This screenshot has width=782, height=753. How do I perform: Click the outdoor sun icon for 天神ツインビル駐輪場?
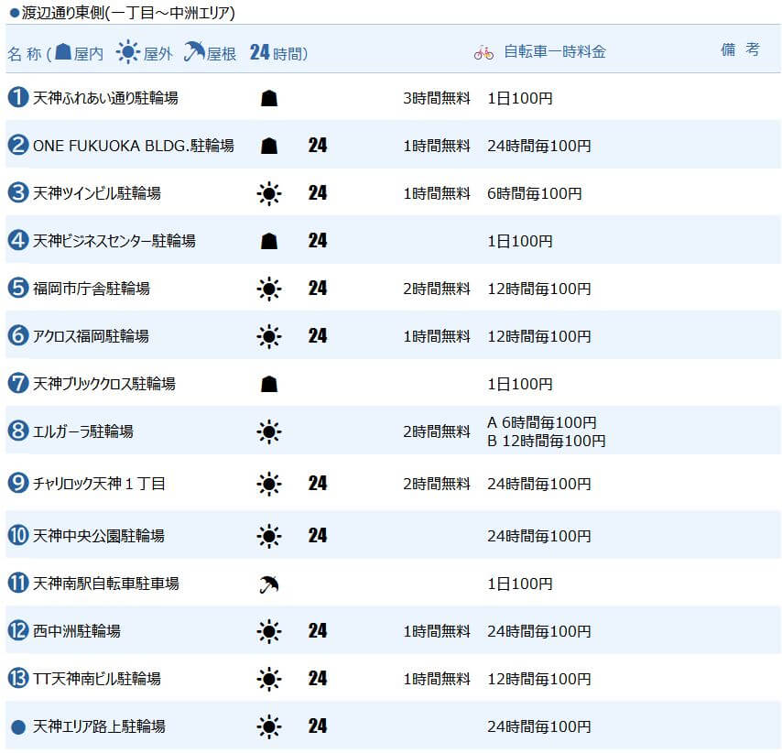269,193
